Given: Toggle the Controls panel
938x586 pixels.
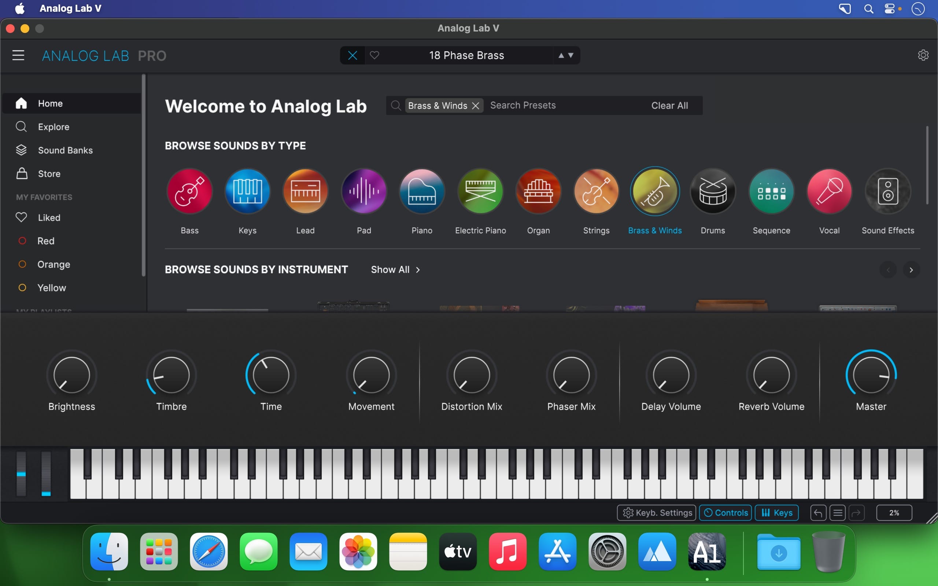Looking at the screenshot, I should 725,513.
